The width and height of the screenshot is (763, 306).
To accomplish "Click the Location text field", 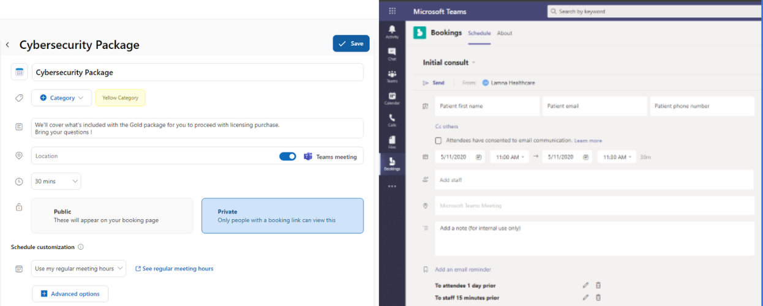I will [x=153, y=156].
